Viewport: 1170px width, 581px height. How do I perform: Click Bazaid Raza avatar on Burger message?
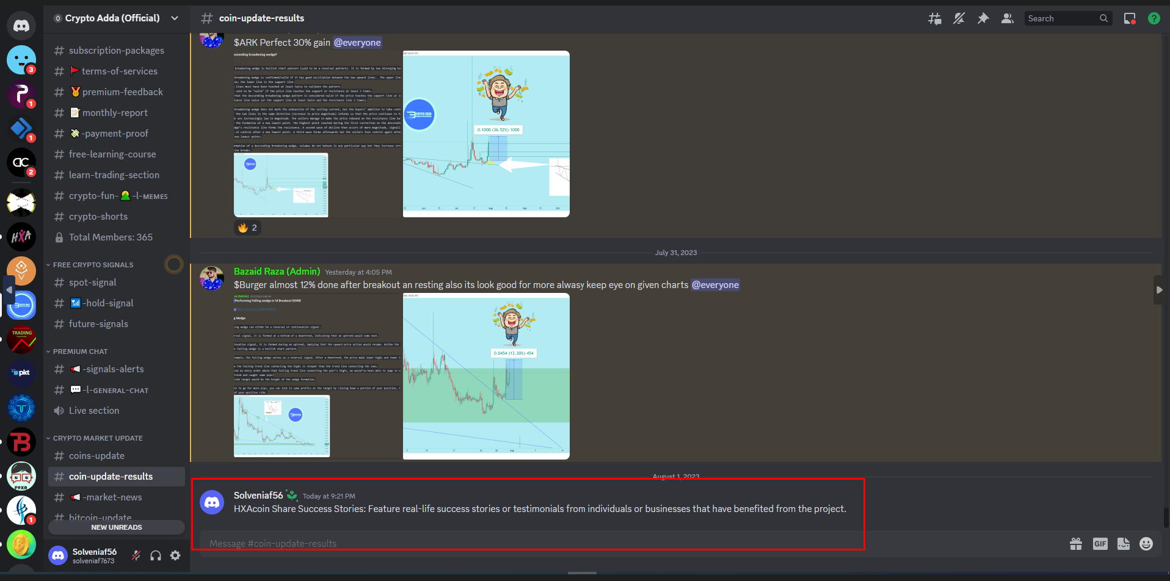tap(212, 278)
